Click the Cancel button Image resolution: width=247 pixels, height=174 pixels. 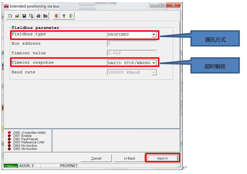coord(96,158)
